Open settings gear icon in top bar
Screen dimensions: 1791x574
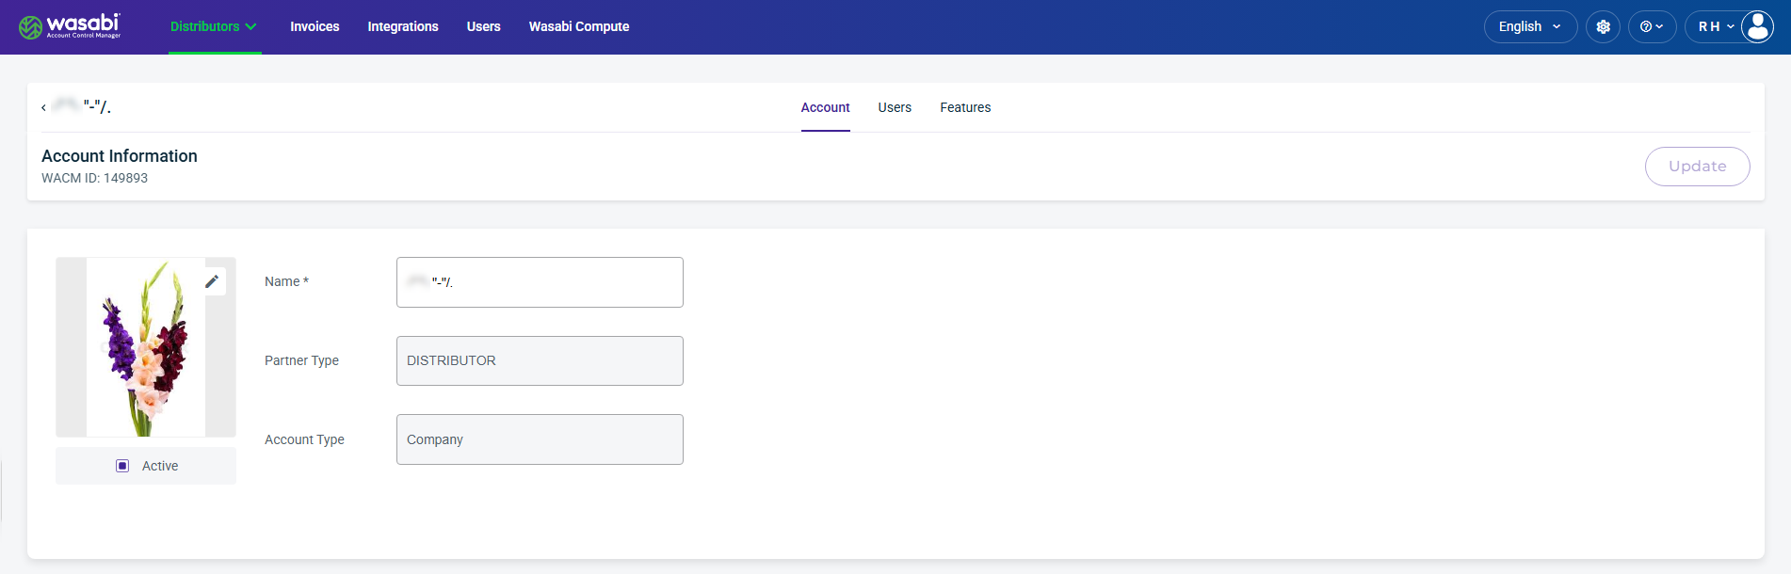coord(1603,26)
